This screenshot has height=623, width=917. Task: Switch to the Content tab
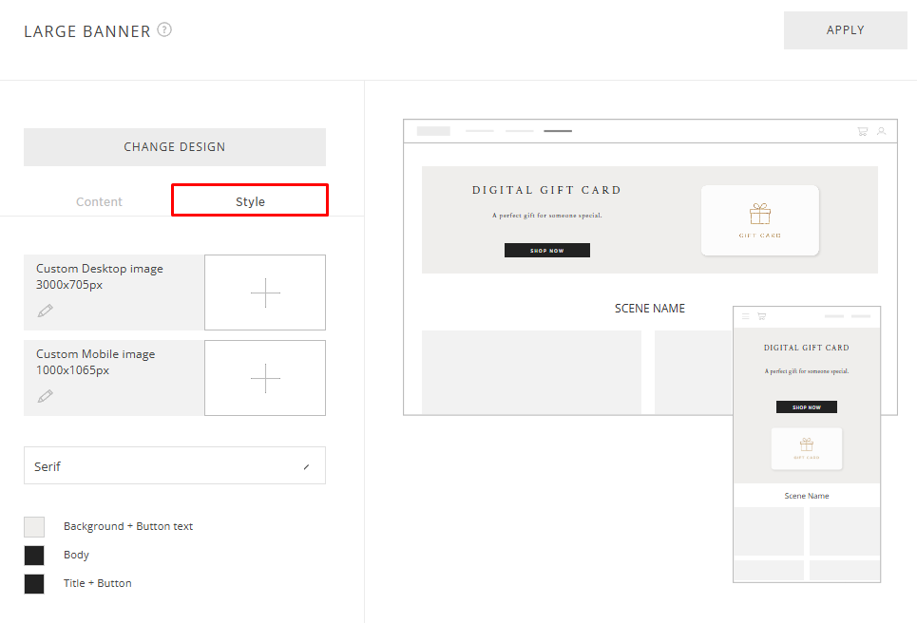(99, 201)
